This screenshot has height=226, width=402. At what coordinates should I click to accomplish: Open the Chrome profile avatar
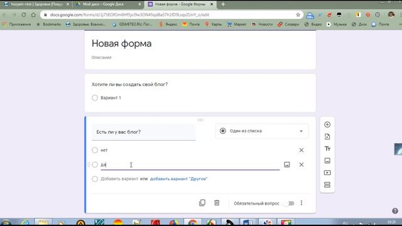(391, 15)
